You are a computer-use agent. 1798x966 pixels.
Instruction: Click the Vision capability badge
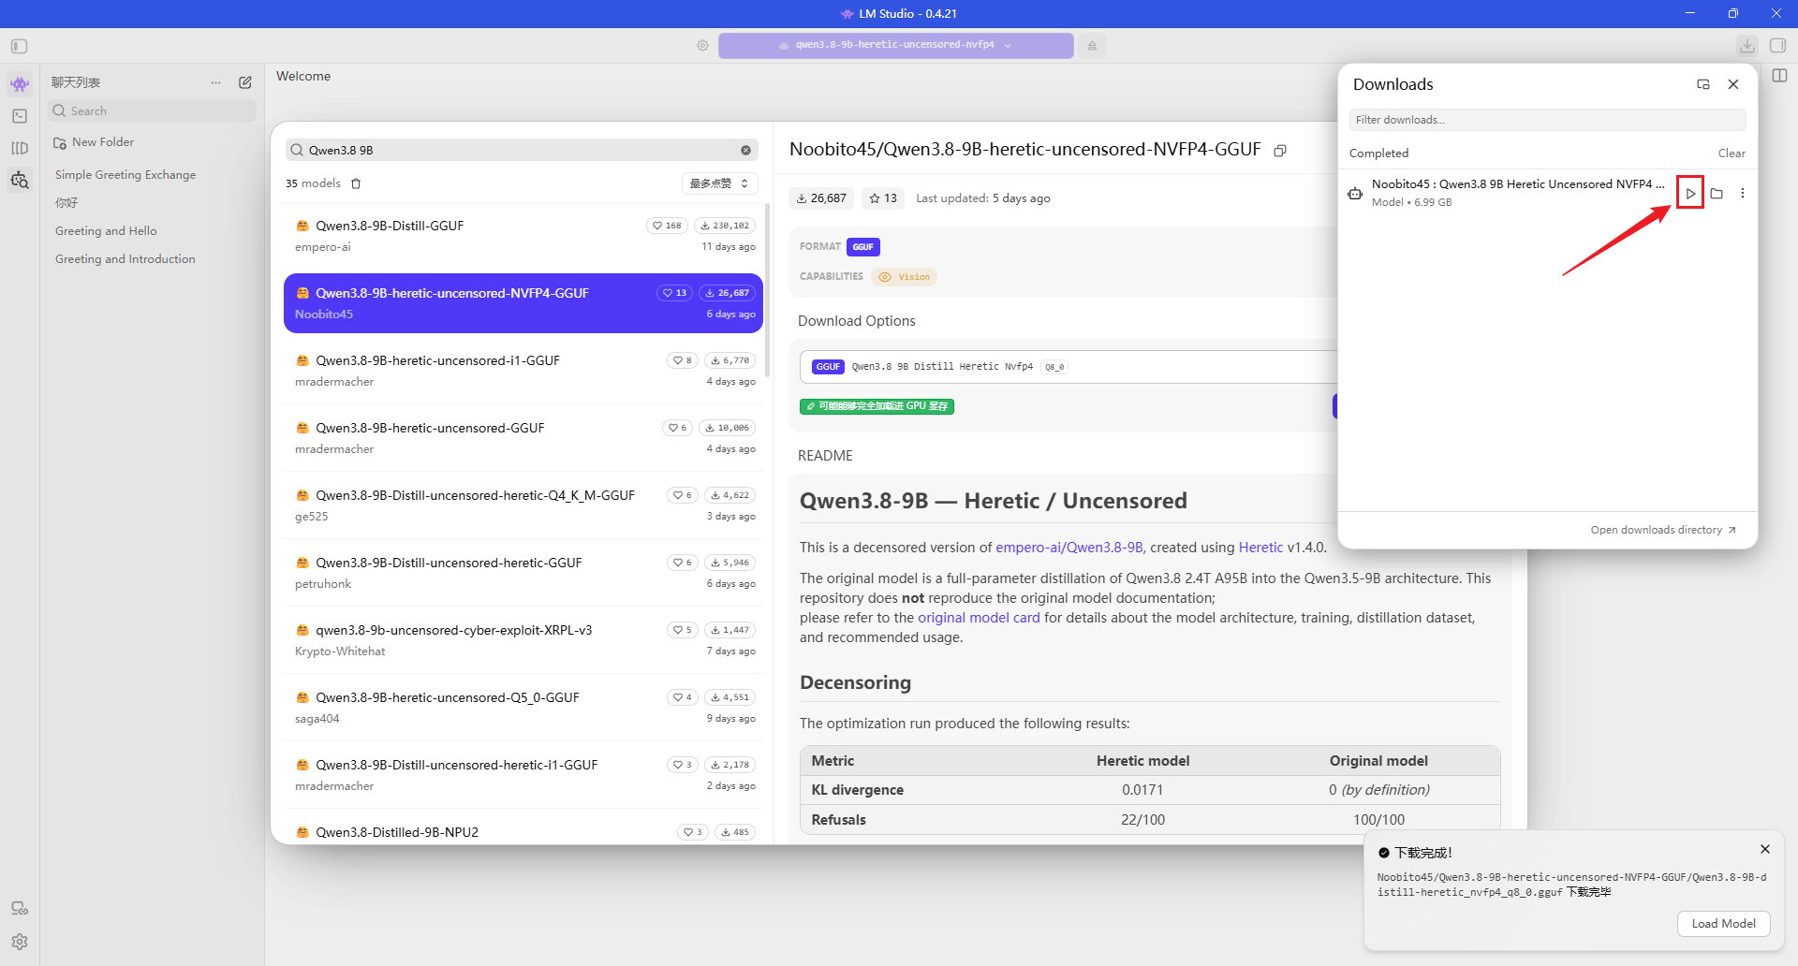905,277
